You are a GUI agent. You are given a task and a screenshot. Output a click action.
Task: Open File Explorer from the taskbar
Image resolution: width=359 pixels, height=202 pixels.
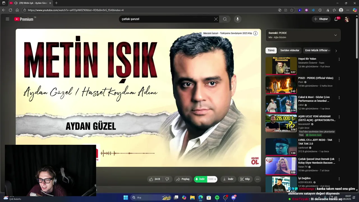[x=192, y=198]
